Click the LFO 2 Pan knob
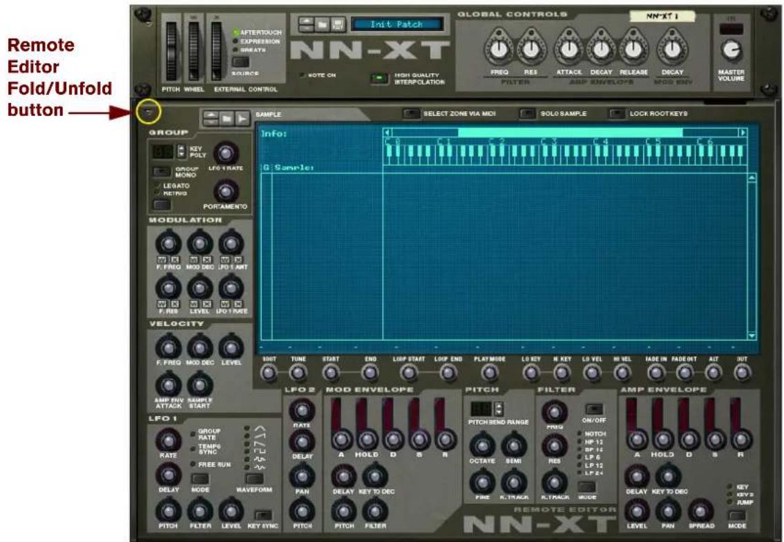The height and width of the screenshot is (542, 784). point(302,476)
